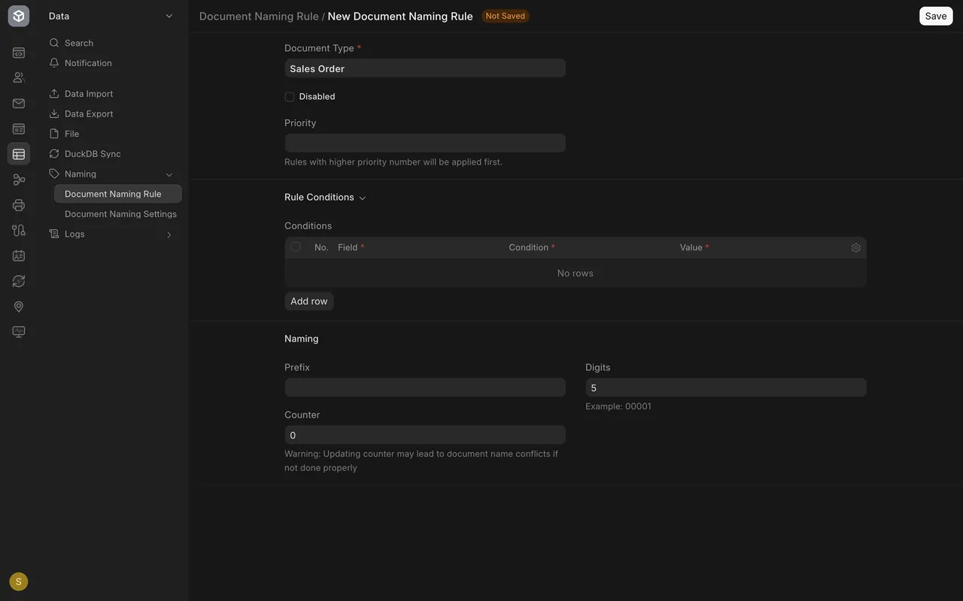The image size is (963, 601).
Task: Tick the Disabled checkbox
Action: coord(289,96)
